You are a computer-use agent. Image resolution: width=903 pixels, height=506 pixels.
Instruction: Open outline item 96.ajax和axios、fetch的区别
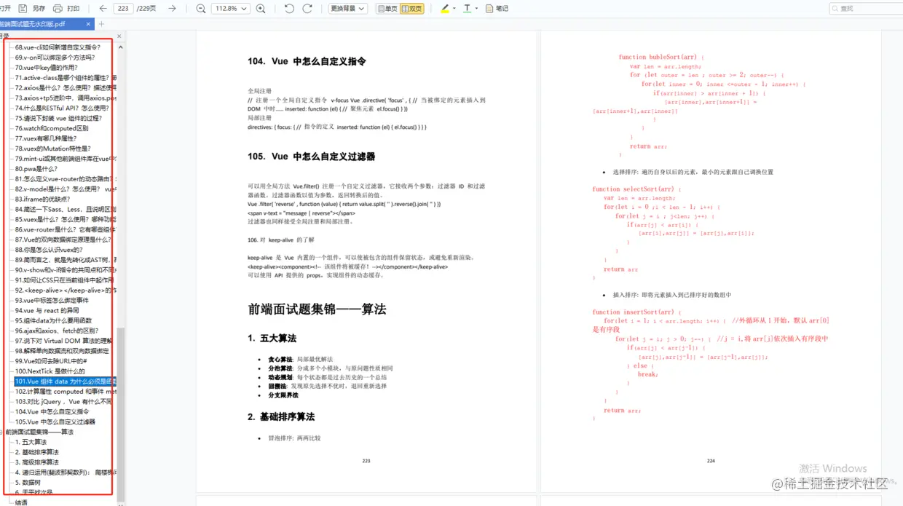tap(56, 331)
